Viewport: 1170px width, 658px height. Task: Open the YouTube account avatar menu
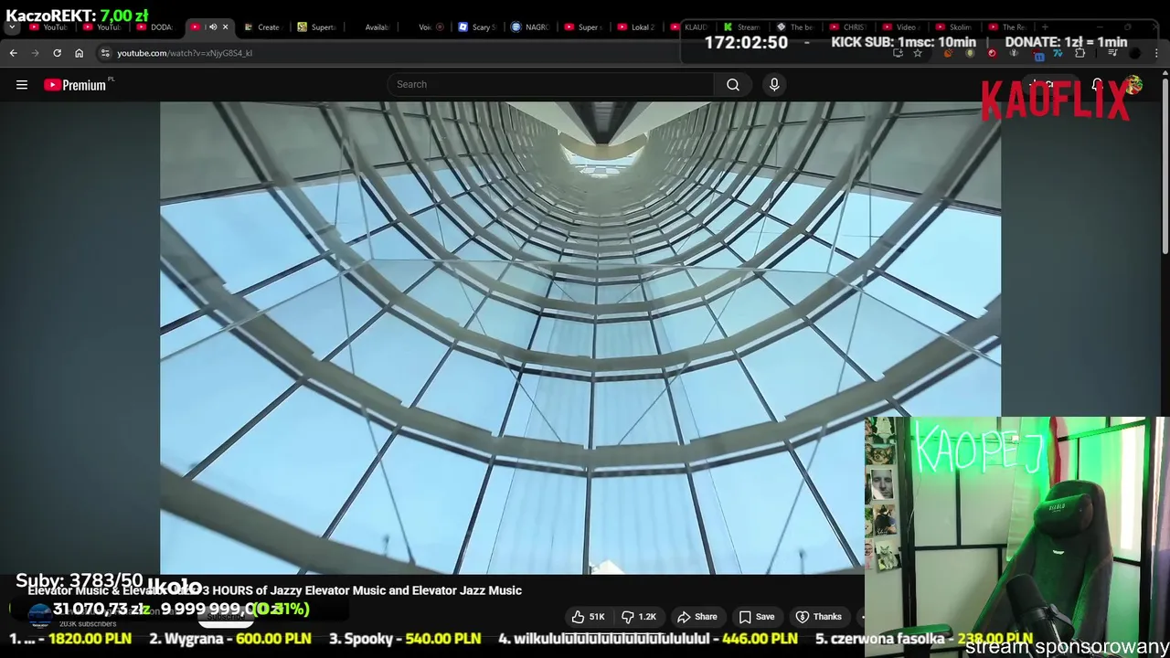tap(1133, 84)
